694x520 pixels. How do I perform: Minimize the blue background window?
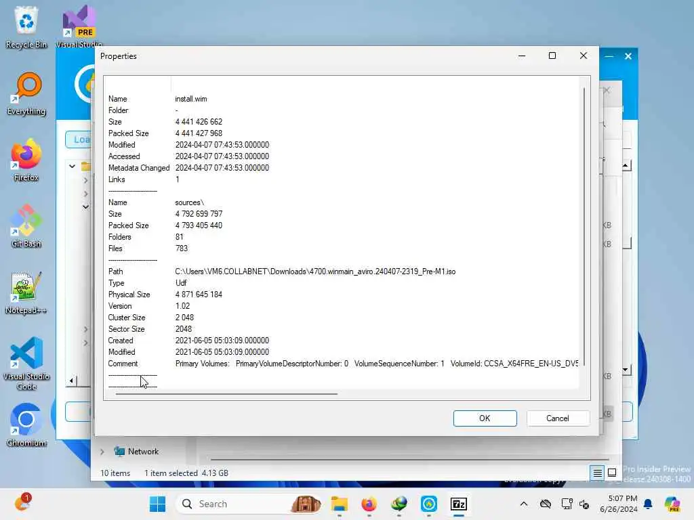(x=609, y=56)
